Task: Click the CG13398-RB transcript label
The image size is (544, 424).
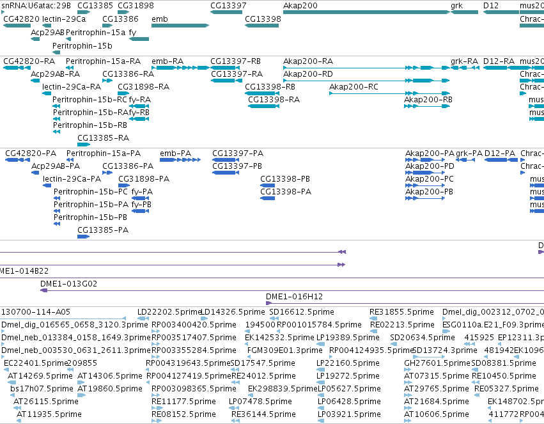Action: pos(270,87)
